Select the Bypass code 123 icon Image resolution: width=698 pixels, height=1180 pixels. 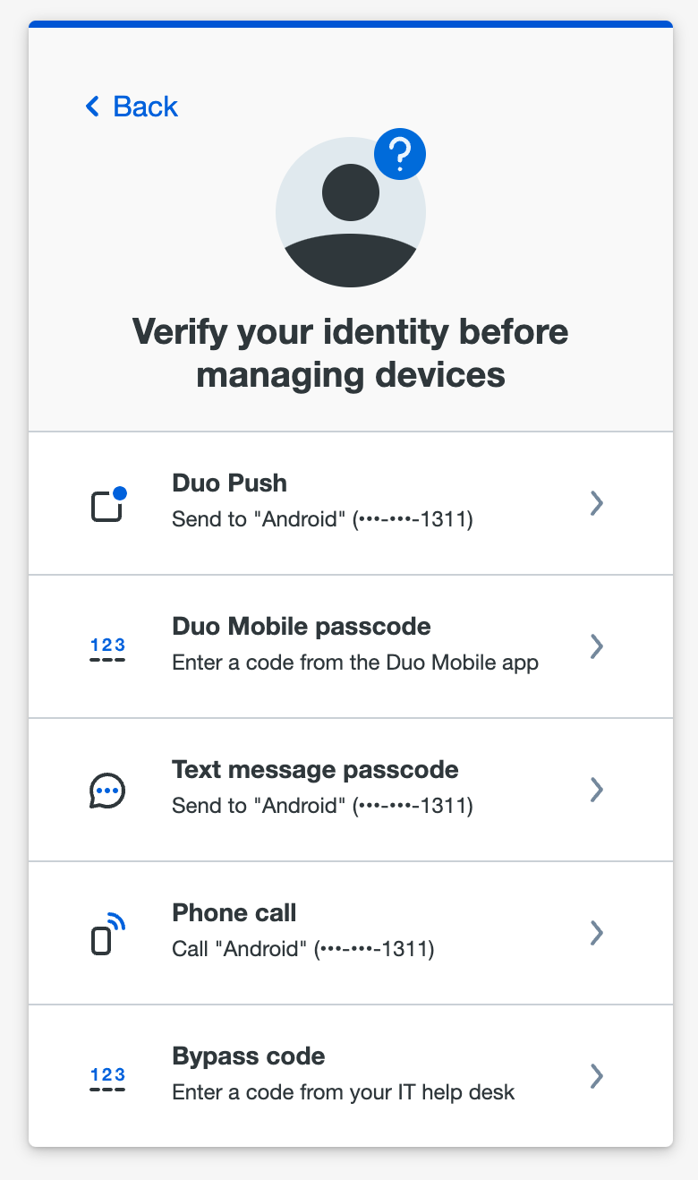pyautogui.click(x=107, y=1076)
